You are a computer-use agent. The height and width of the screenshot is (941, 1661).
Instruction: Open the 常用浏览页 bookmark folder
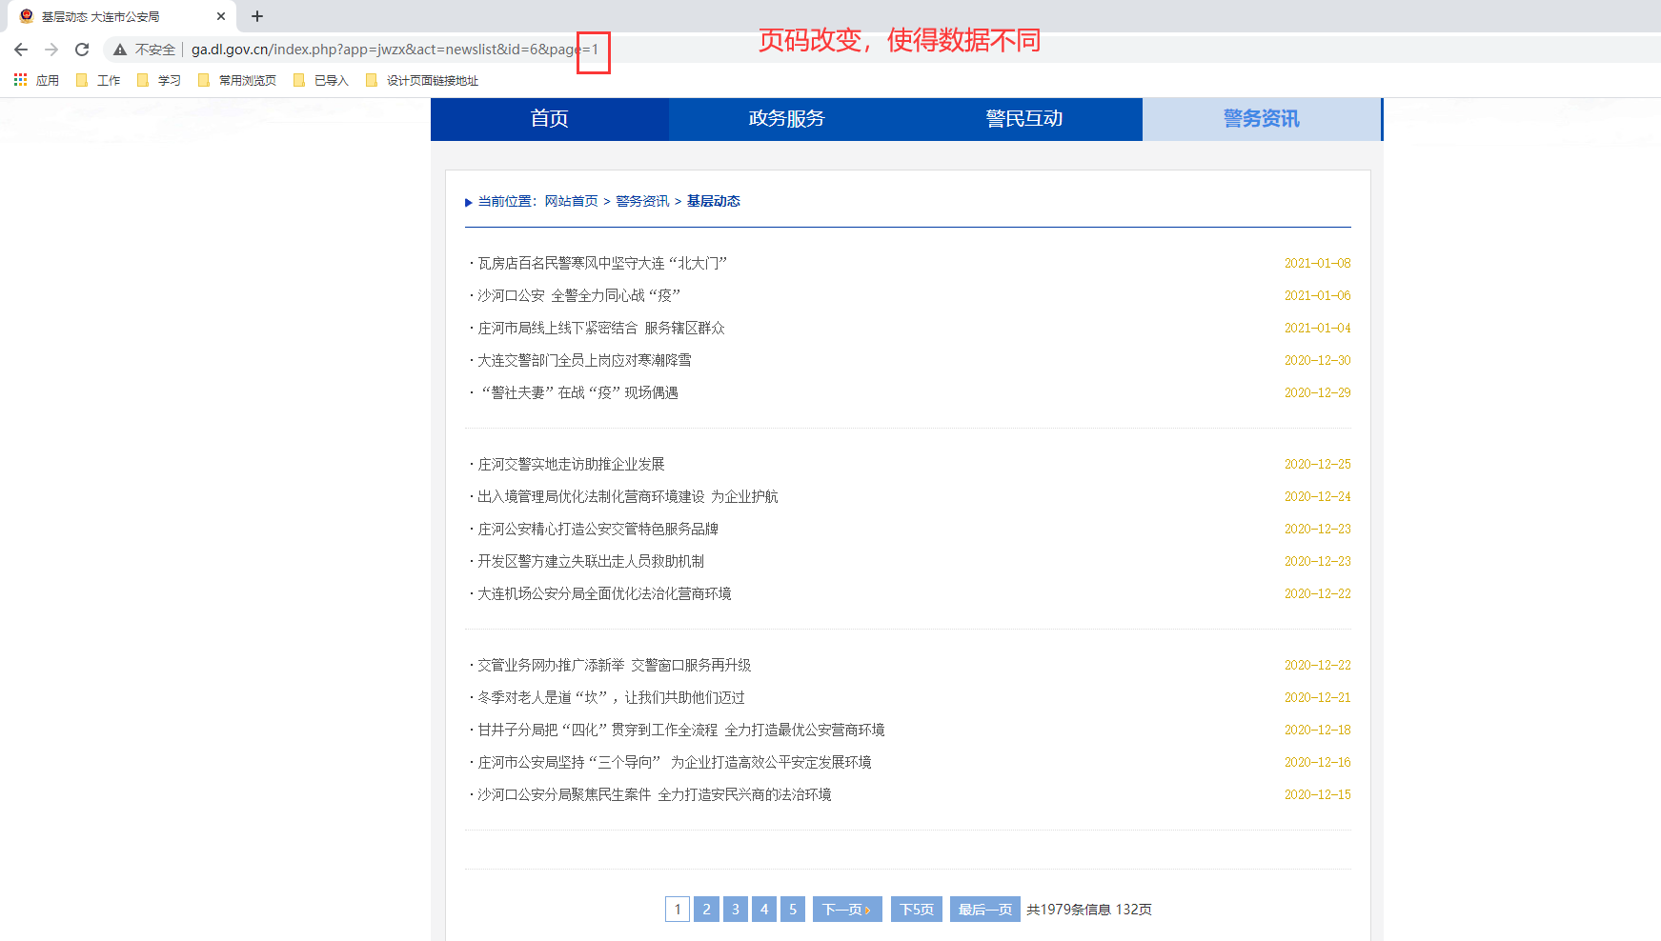point(237,80)
